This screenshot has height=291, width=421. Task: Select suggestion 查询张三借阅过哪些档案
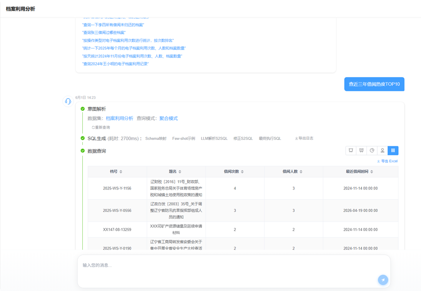[x=104, y=33]
